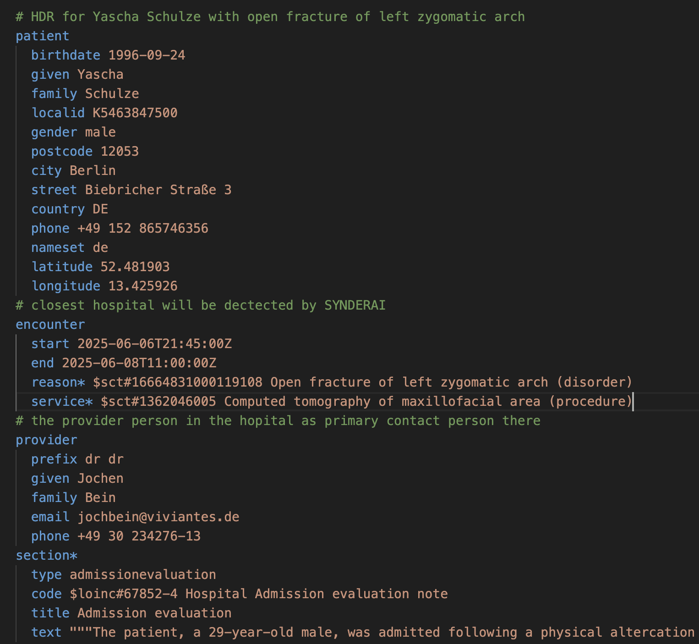This screenshot has height=644, width=699.
Task: Click the latitude value 52.481903
Action: point(135,267)
